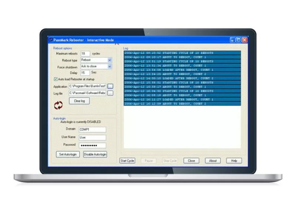The width and height of the screenshot is (296, 215).
Task: Select log entry 16:12:09 ABOUT TO REBOOT
Action: [x=182, y=104]
